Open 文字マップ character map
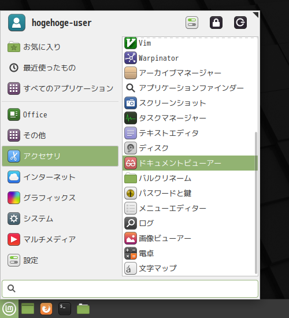 (x=190, y=268)
